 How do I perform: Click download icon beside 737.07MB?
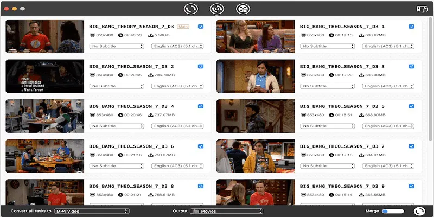pyautogui.click(x=151, y=115)
